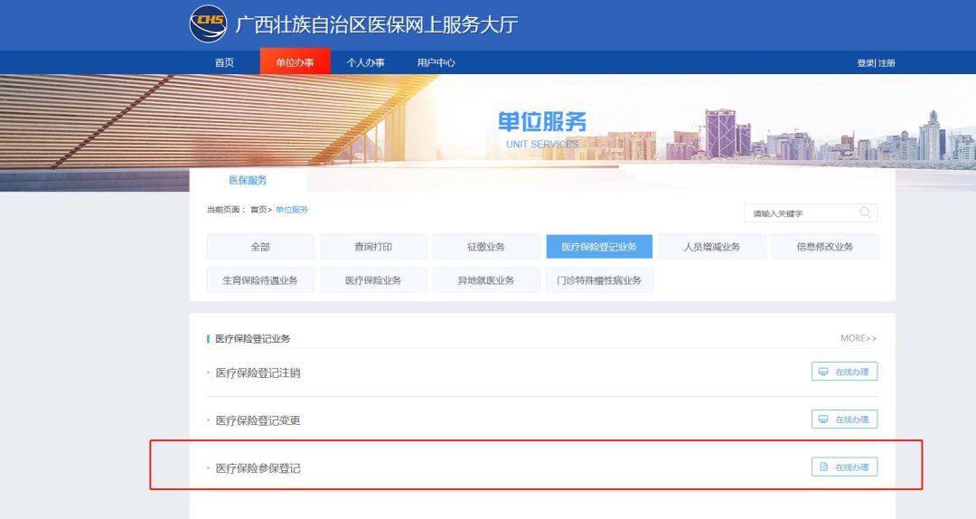Click 在线办理 for 医疗保险登记注销
This screenshot has width=976, height=519.
point(845,372)
